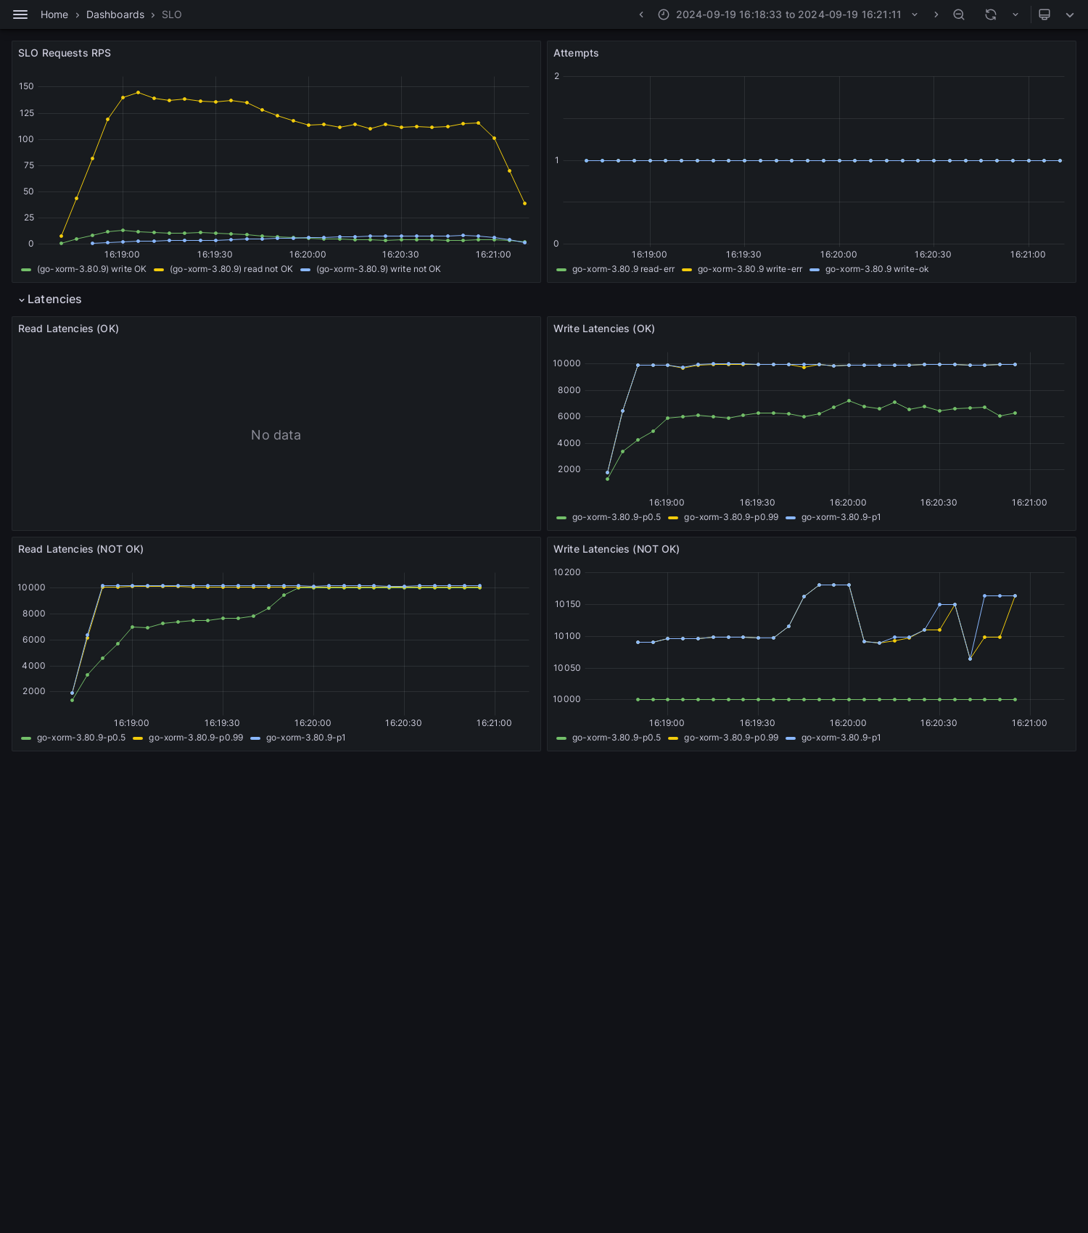Toggle p1 series in Write Latencies (NOT OK)
The width and height of the screenshot is (1088, 1233).
(841, 738)
